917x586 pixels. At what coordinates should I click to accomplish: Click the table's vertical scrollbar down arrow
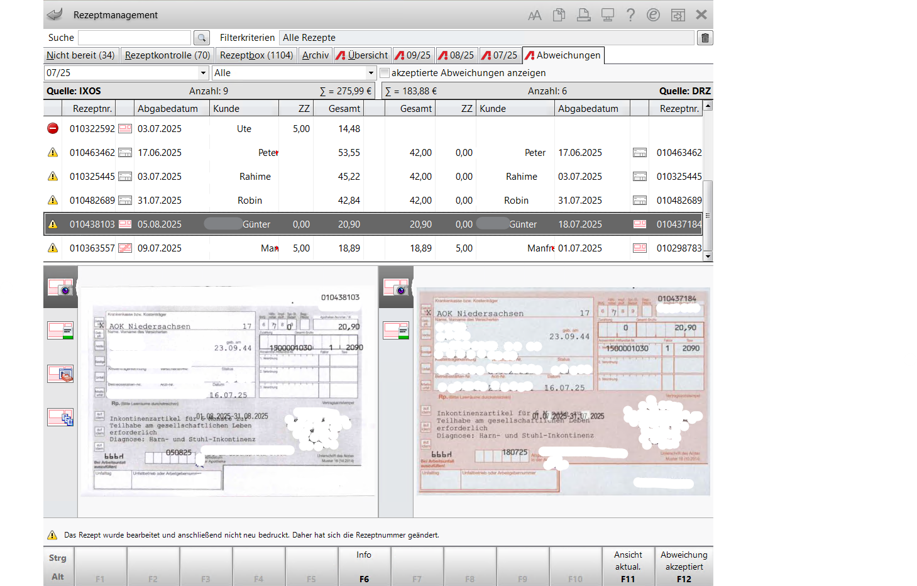[x=708, y=256]
